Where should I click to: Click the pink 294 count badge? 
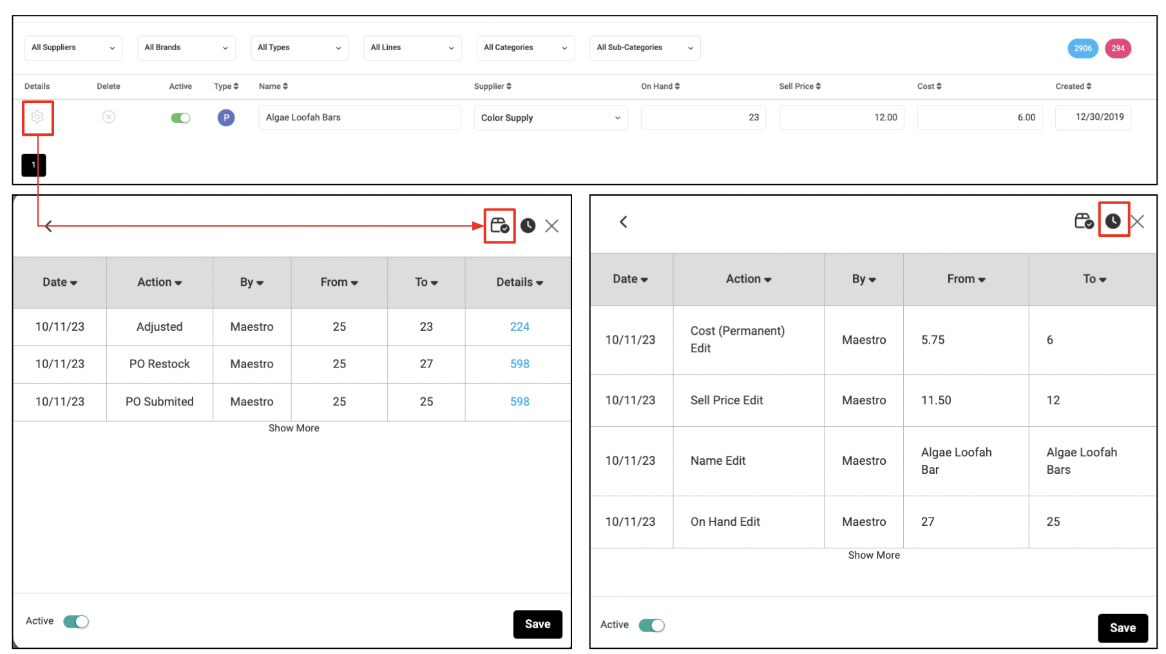[x=1118, y=48]
